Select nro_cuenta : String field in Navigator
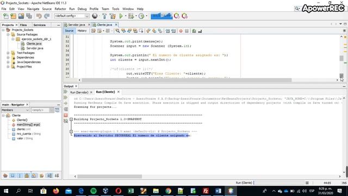348x196 pixels. tap(29, 134)
